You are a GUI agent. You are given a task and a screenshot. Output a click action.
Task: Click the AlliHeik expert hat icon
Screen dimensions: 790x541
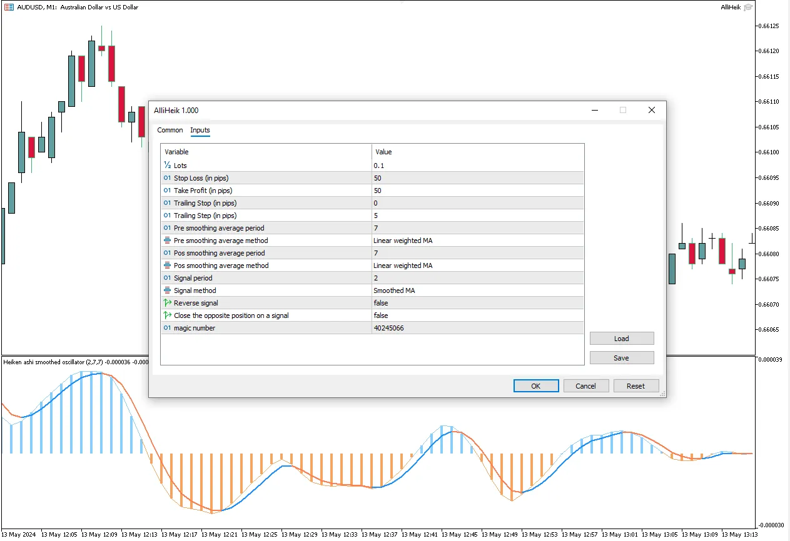click(x=749, y=7)
